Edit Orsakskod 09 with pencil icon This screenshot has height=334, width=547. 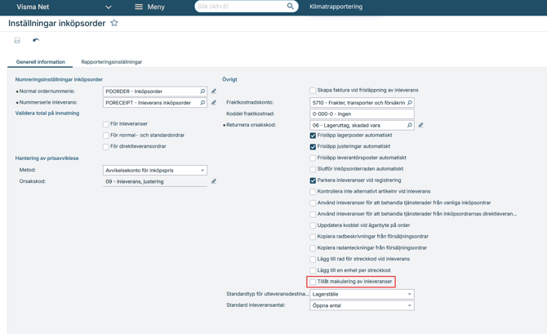point(214,181)
